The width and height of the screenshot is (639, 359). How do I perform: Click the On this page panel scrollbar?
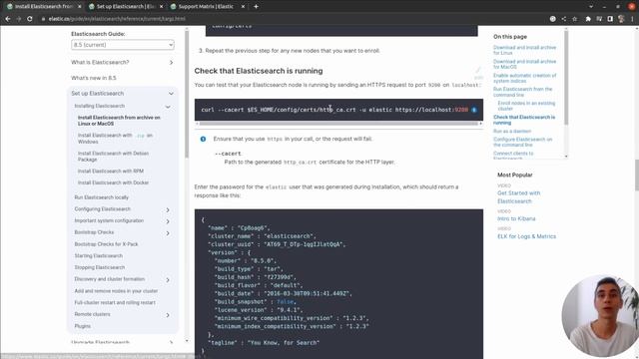(x=566, y=78)
